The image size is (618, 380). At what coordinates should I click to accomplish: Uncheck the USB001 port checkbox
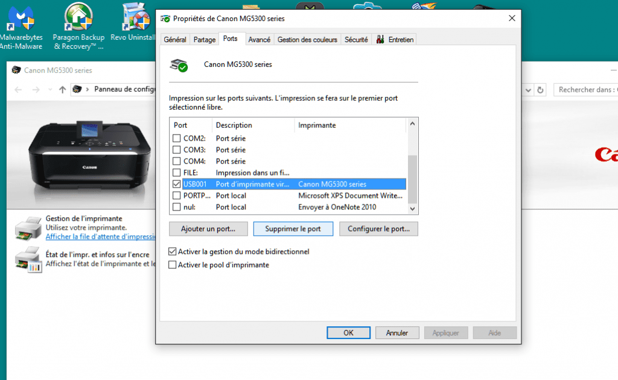(177, 184)
